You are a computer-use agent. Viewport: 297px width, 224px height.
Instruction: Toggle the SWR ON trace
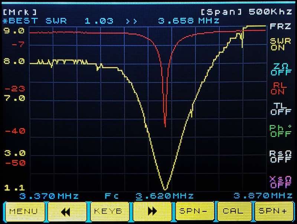point(278,44)
